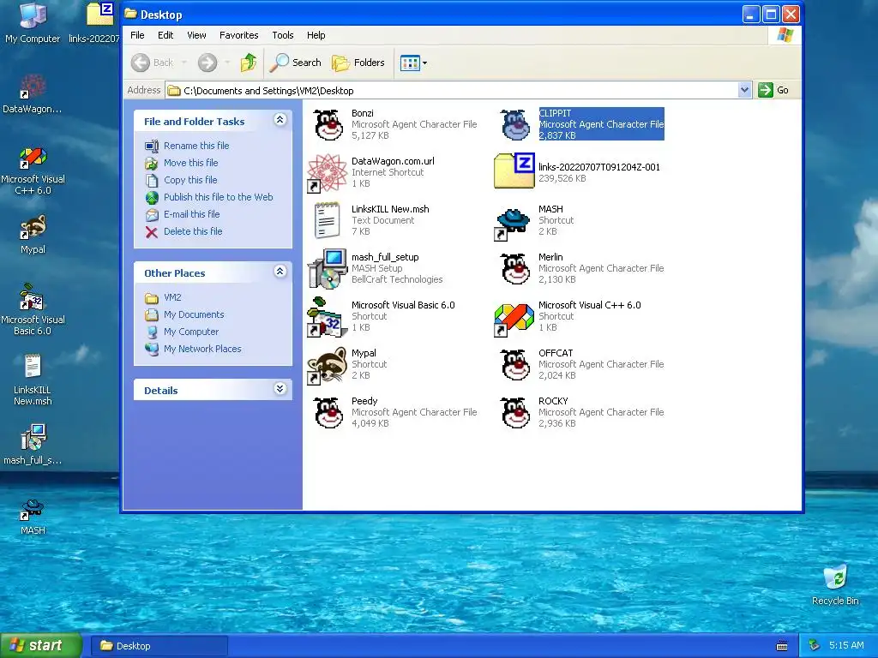Image resolution: width=878 pixels, height=658 pixels.
Task: Click the Go button beside address bar
Action: coord(774,90)
